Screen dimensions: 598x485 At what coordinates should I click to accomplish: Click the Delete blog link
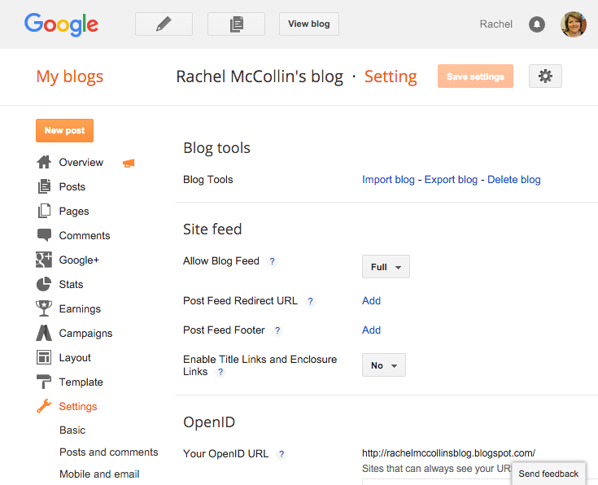pos(513,180)
